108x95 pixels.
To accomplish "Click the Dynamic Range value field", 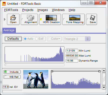I will (72, 61).
